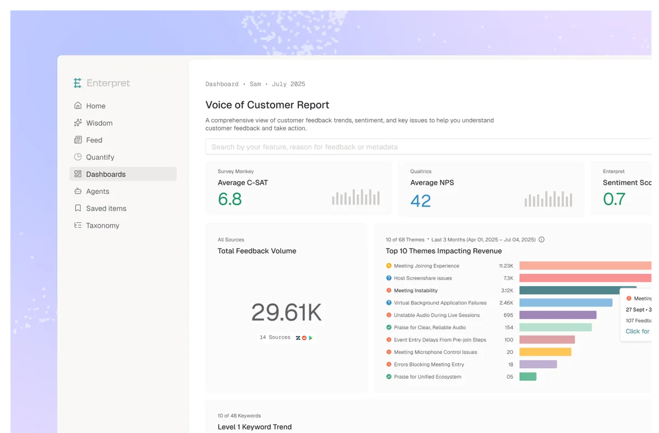Open the Agents section

tap(97, 191)
